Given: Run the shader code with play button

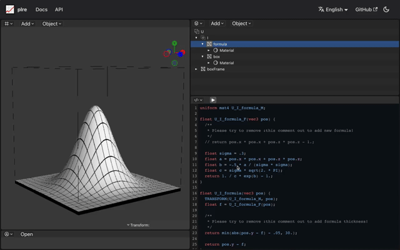Looking at the screenshot, I should [212, 100].
